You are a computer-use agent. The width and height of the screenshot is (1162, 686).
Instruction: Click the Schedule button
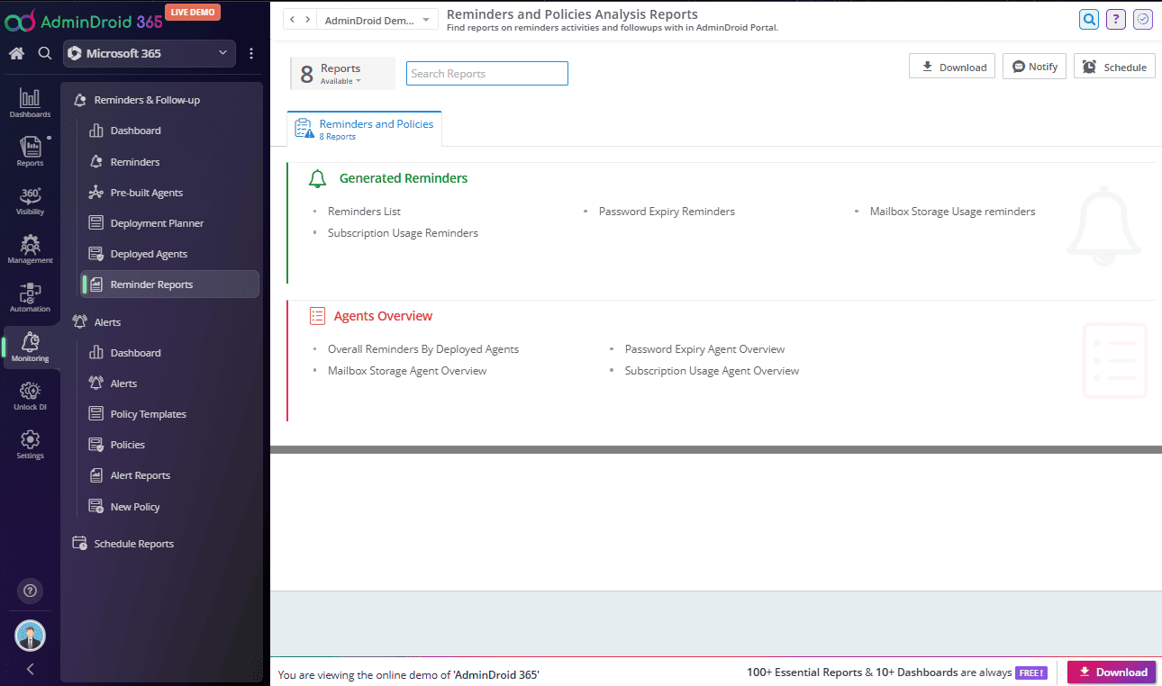pos(1114,67)
